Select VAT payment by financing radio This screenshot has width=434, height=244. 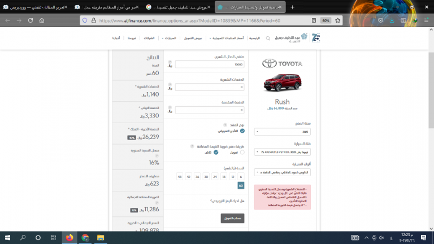coord(242,152)
